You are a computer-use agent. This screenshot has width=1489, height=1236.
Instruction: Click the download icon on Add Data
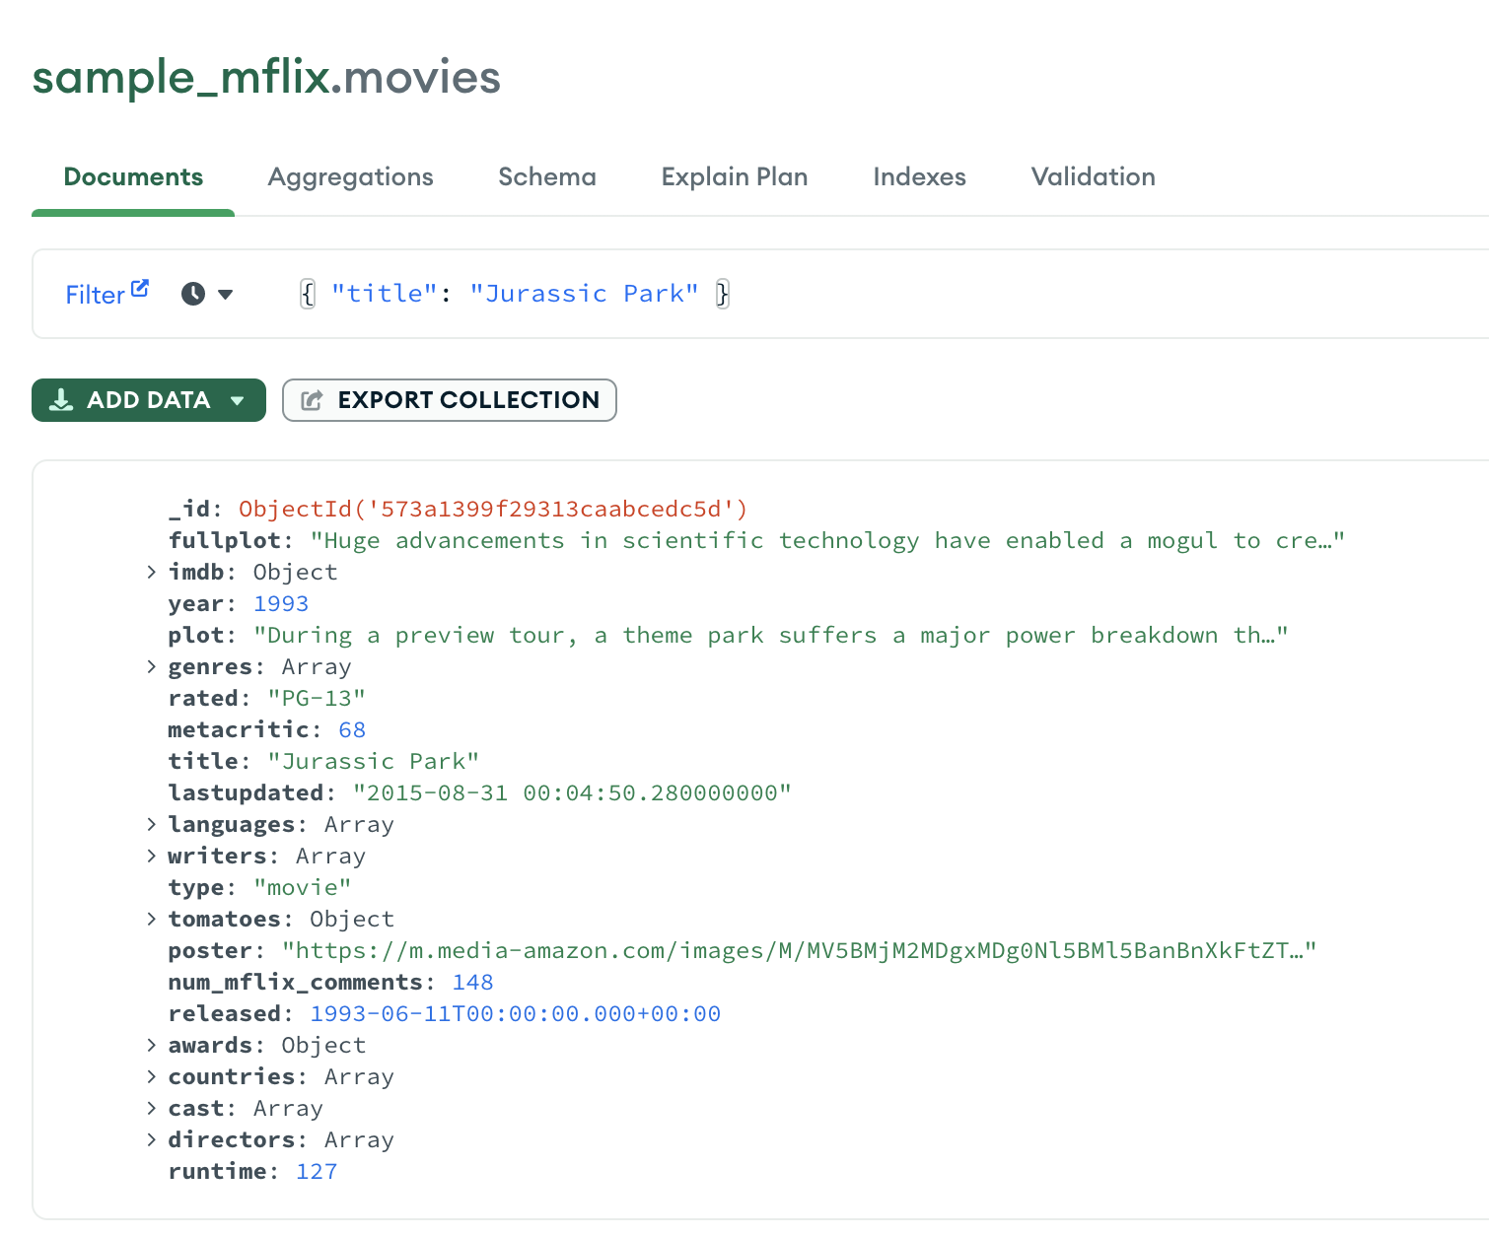pyautogui.click(x=61, y=400)
